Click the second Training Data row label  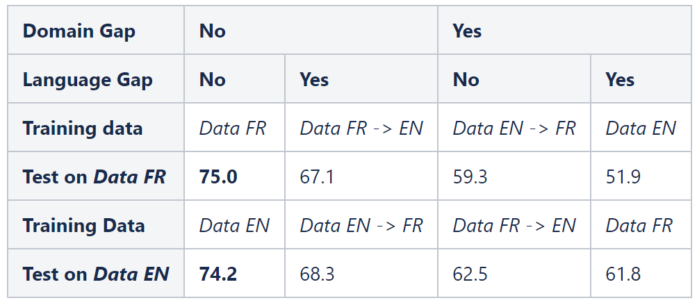tap(96, 224)
